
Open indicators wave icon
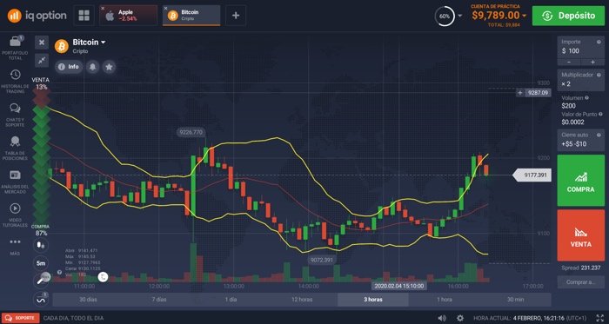click(41, 299)
